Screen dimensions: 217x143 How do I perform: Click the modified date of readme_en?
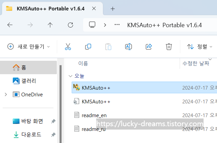[200, 115]
